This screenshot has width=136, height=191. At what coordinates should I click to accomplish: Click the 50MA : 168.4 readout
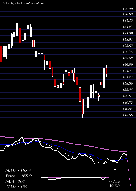coord(19,171)
